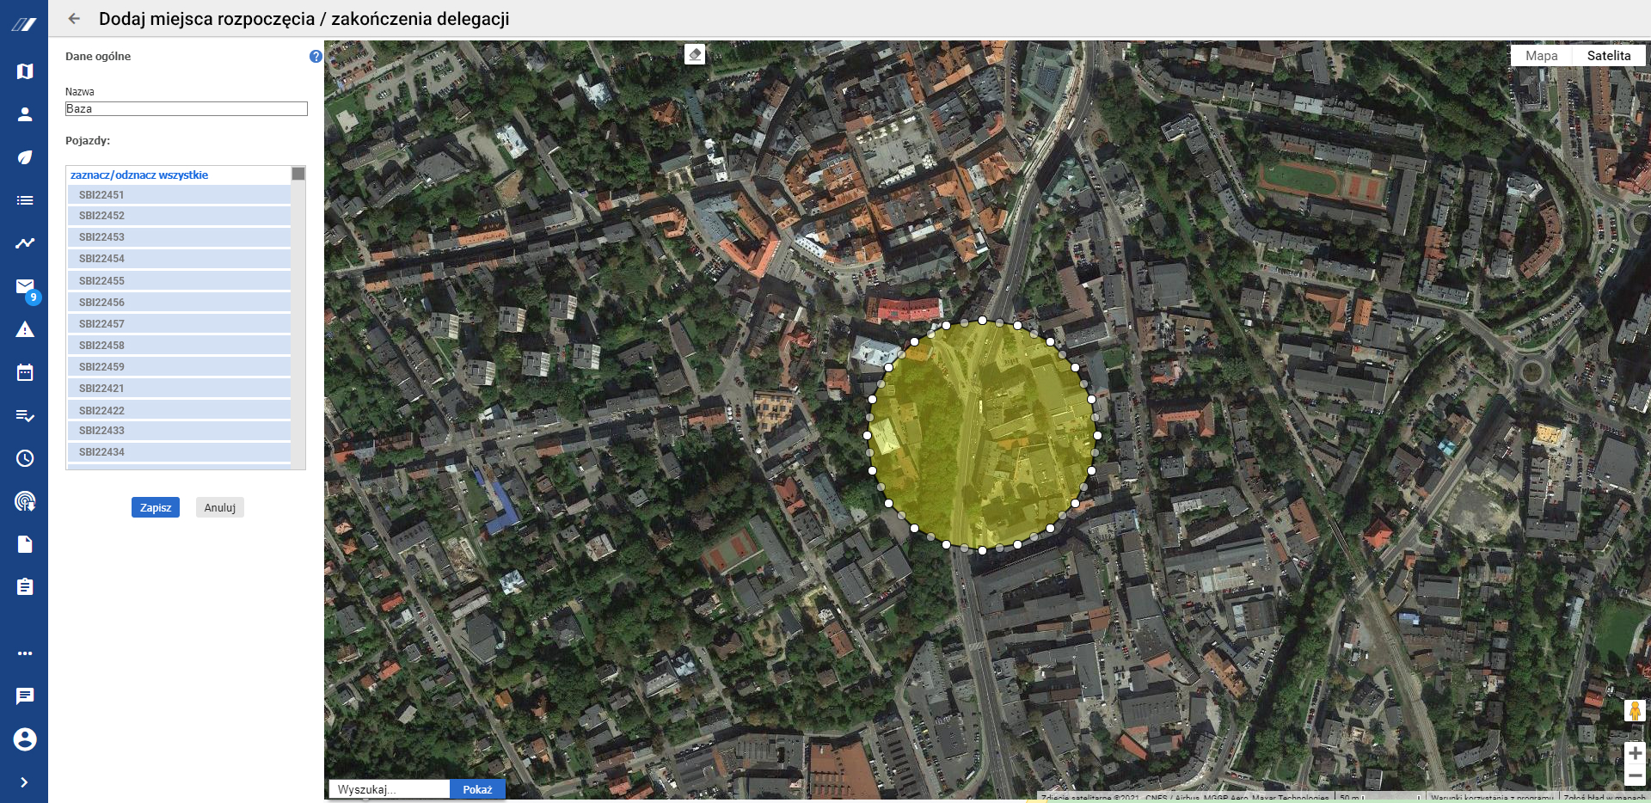This screenshot has height=803, width=1651.
Task: Switch to the Mapa map view
Action: click(1541, 56)
